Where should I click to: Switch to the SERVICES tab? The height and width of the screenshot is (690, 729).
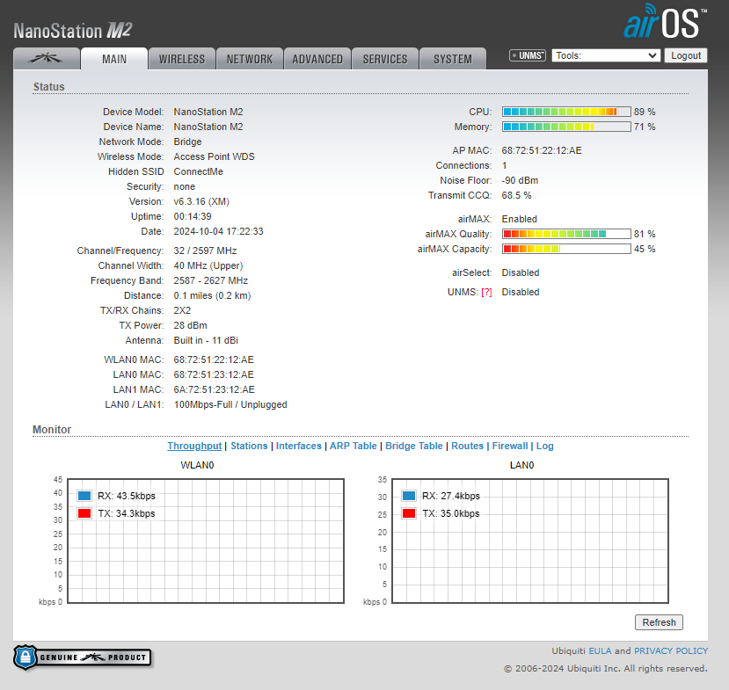tap(385, 59)
